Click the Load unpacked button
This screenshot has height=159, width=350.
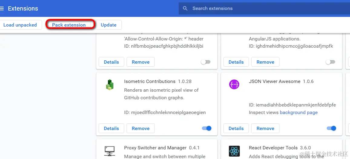click(x=21, y=25)
